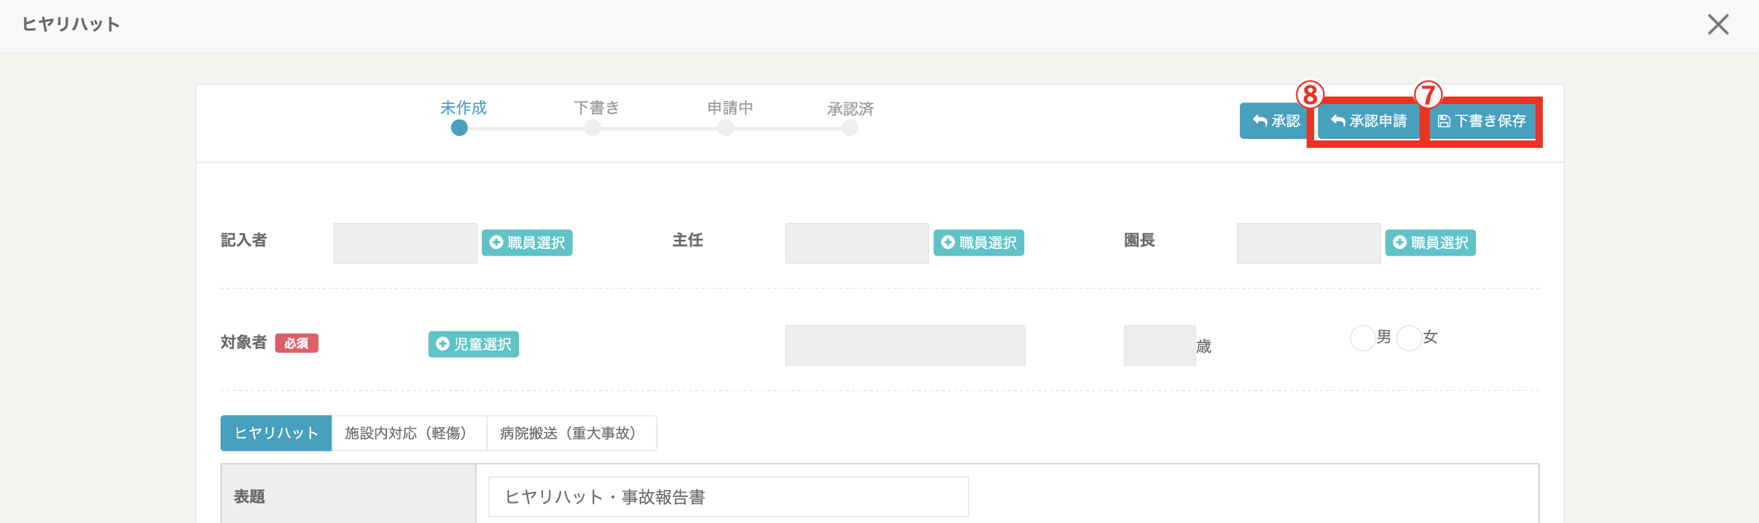
Task: Click the age input box before 歳
Action: pos(1159,345)
